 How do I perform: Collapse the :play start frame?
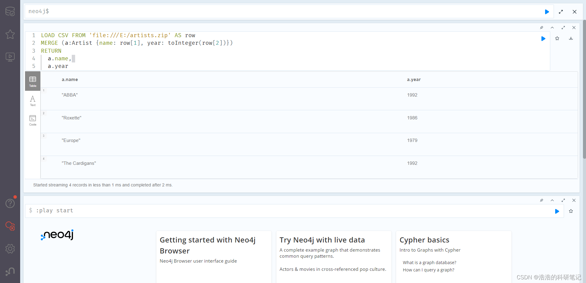(552, 200)
